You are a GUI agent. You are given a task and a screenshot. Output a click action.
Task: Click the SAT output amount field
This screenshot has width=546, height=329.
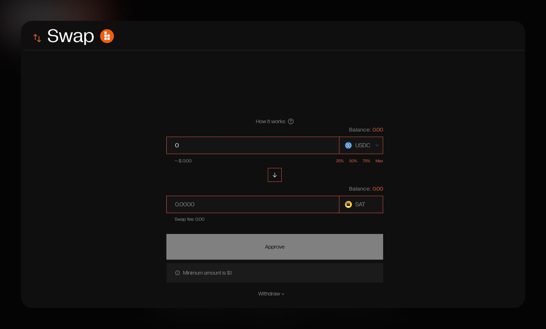[253, 204]
